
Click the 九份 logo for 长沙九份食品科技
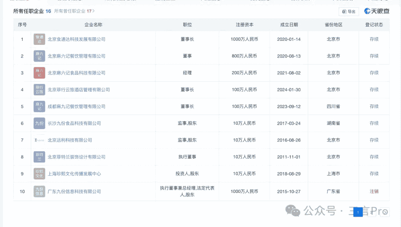[x=39, y=123]
